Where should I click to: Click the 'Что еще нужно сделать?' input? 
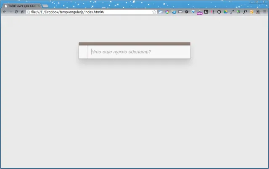click(139, 52)
